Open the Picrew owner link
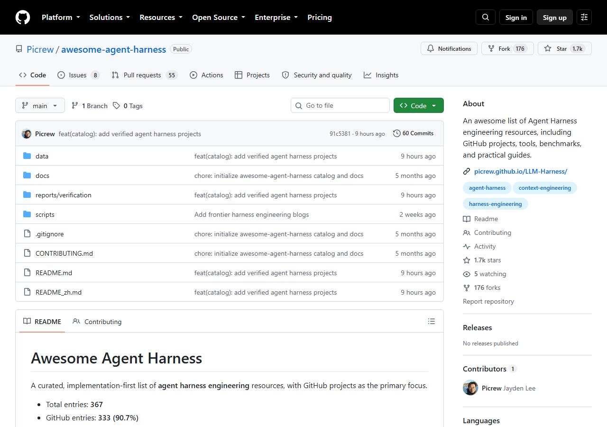607x427 pixels. pyautogui.click(x=40, y=49)
